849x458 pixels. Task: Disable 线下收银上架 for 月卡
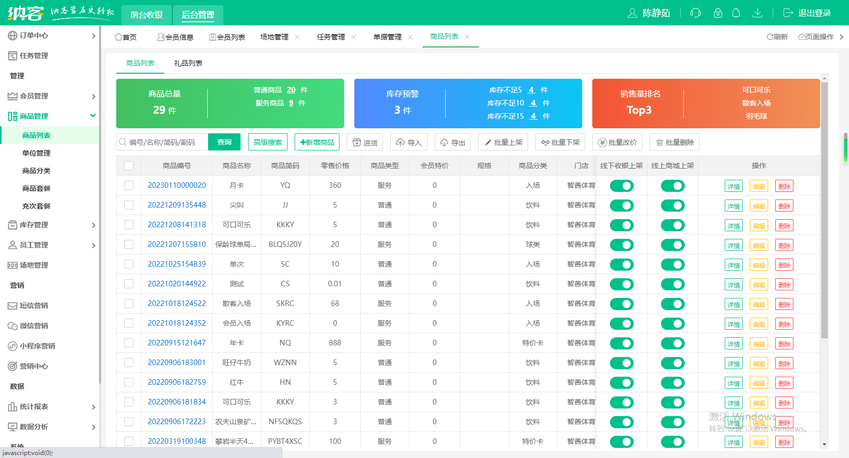pos(621,185)
